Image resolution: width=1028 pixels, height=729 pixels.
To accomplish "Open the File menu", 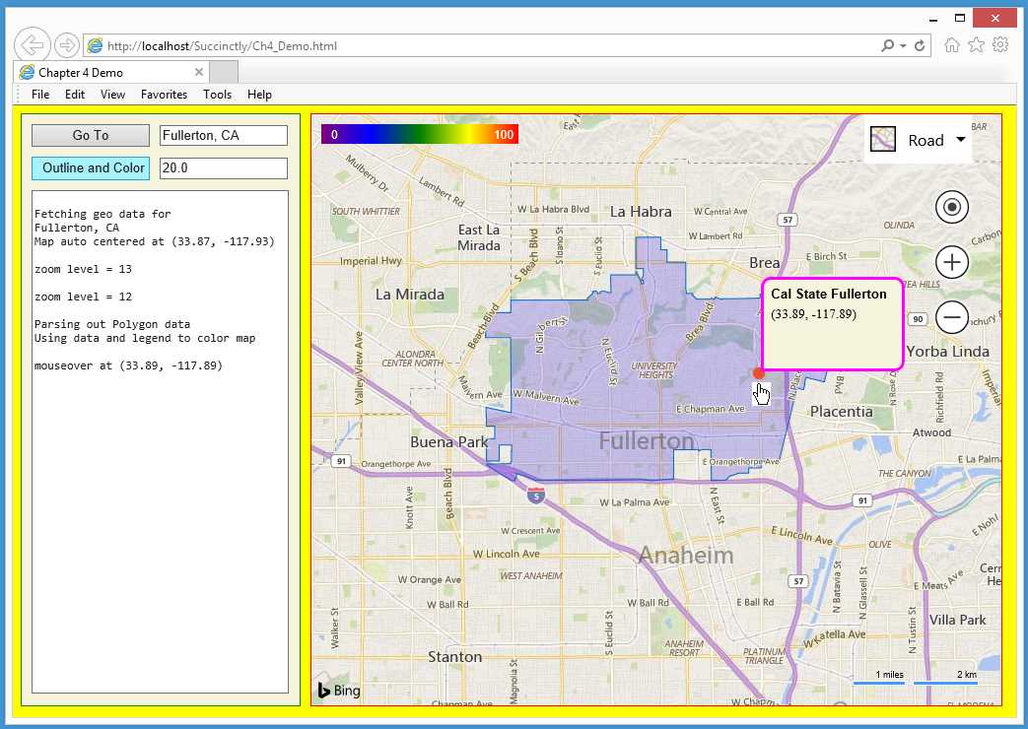I will point(40,95).
